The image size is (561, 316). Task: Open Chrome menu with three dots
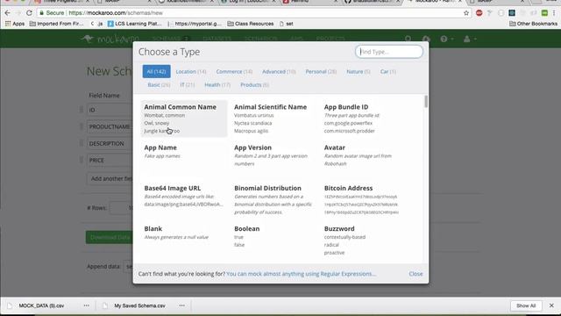(554, 13)
